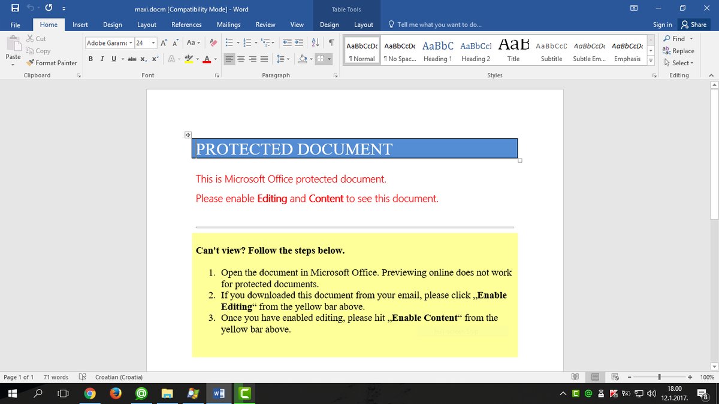
Task: Click the Replace button
Action: tap(678, 51)
